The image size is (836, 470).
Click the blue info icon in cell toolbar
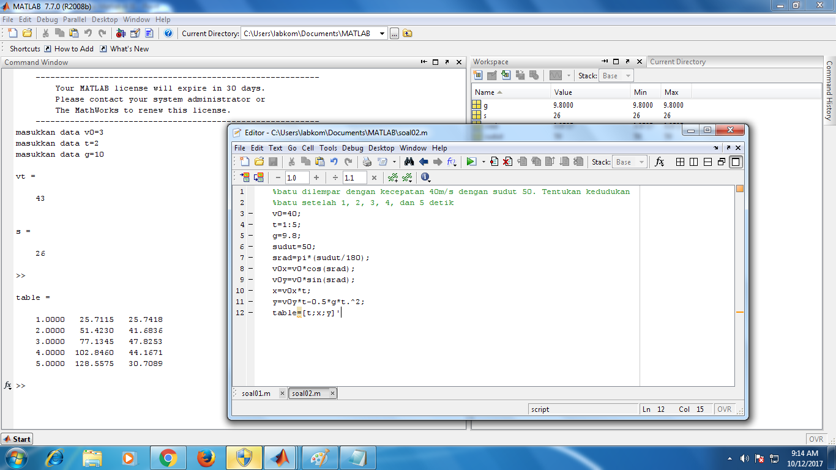[x=425, y=177]
